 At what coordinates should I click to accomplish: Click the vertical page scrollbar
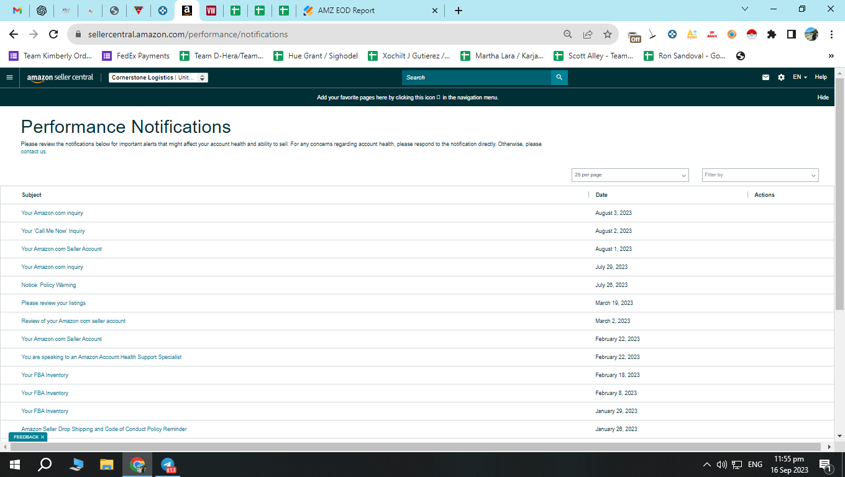[x=839, y=194]
